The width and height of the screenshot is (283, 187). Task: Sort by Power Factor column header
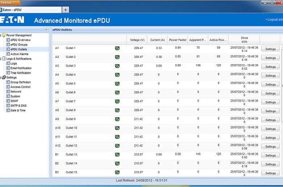pos(177,40)
